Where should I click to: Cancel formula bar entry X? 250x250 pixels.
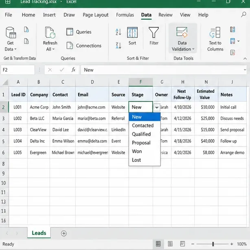[50, 70]
